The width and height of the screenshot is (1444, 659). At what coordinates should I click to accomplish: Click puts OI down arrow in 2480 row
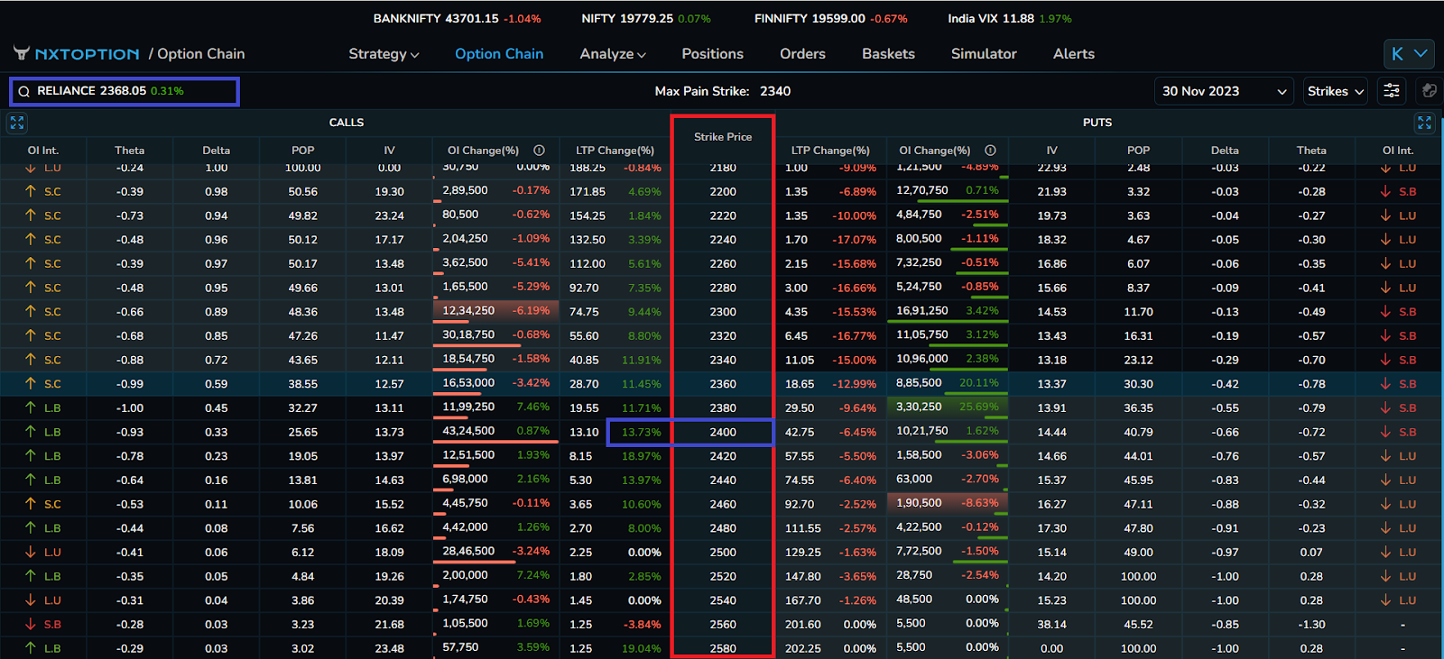[x=1385, y=528]
